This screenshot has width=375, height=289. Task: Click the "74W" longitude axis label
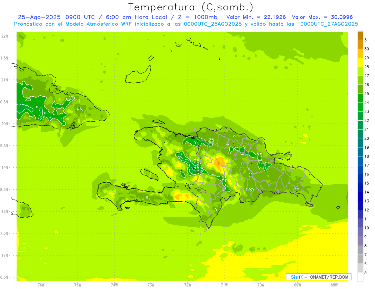[x=114, y=285]
